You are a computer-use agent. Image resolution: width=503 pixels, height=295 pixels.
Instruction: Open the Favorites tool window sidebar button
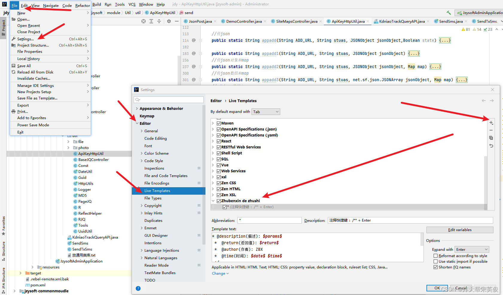click(4, 226)
